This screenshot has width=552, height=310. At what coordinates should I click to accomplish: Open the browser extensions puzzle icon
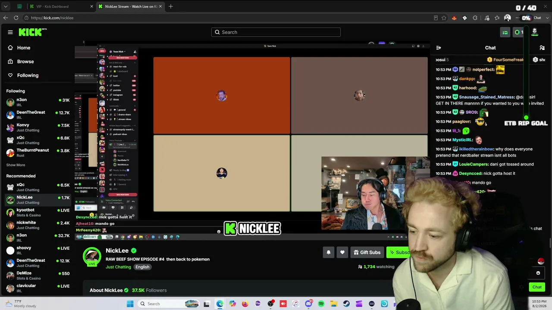pos(475,18)
